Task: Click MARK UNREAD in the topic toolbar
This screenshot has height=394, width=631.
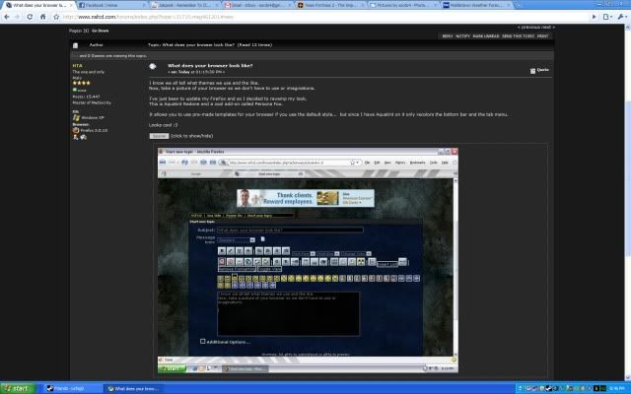Action: (486, 36)
